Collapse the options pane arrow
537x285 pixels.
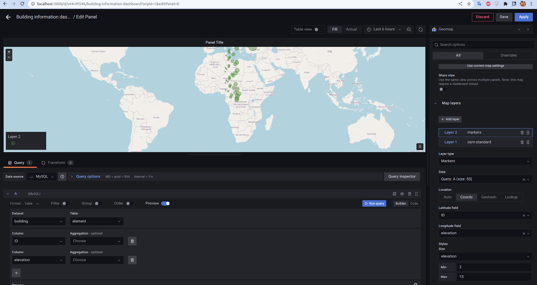click(528, 30)
